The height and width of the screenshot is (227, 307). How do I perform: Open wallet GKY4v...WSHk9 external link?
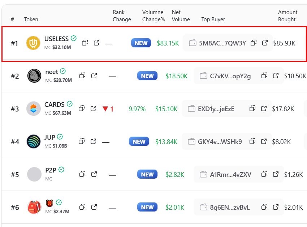point(264,141)
